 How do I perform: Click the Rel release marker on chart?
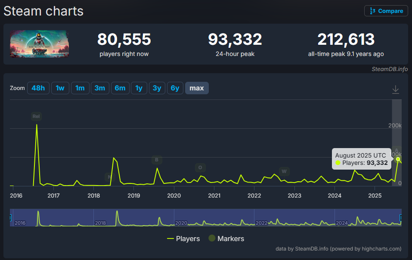(x=36, y=116)
